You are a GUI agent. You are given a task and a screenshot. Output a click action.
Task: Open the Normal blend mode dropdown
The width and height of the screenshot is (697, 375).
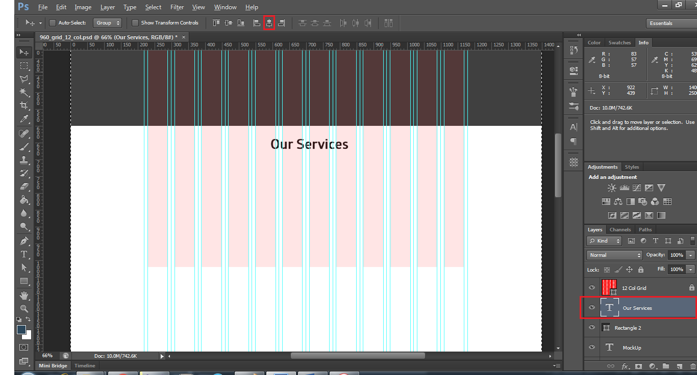[614, 255]
